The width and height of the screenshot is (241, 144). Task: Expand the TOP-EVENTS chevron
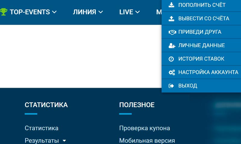54,12
